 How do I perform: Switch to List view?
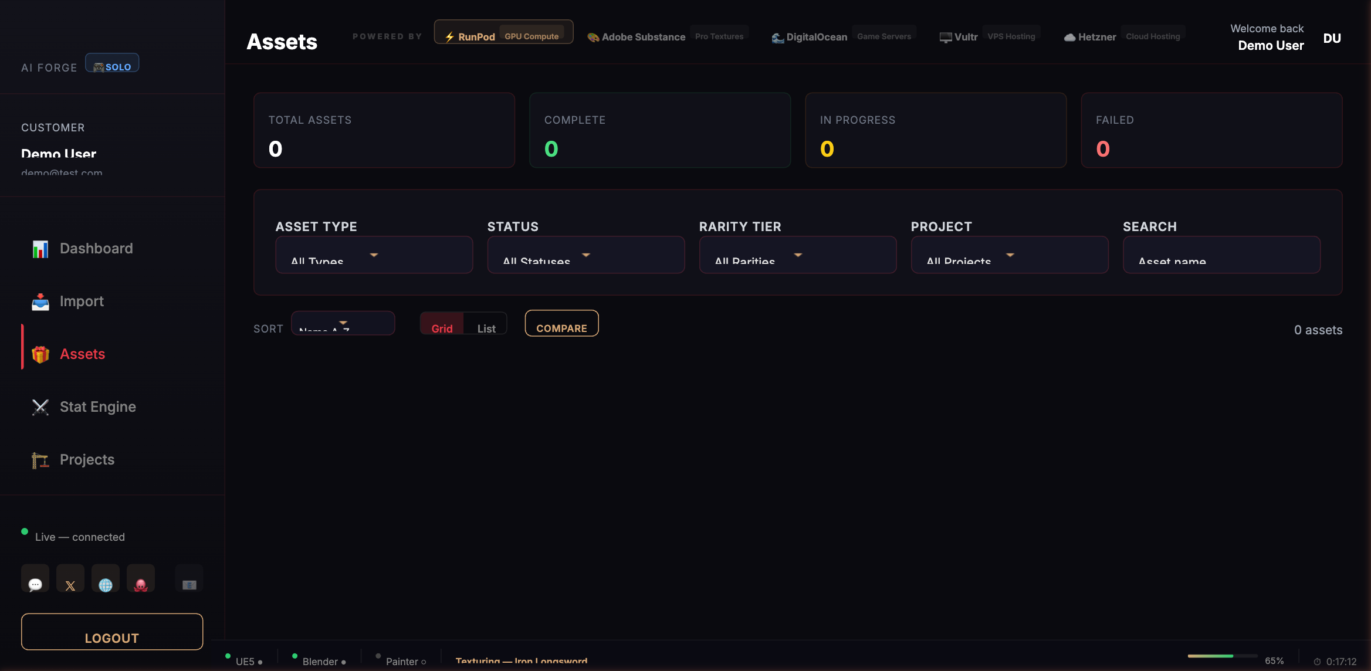(486, 324)
